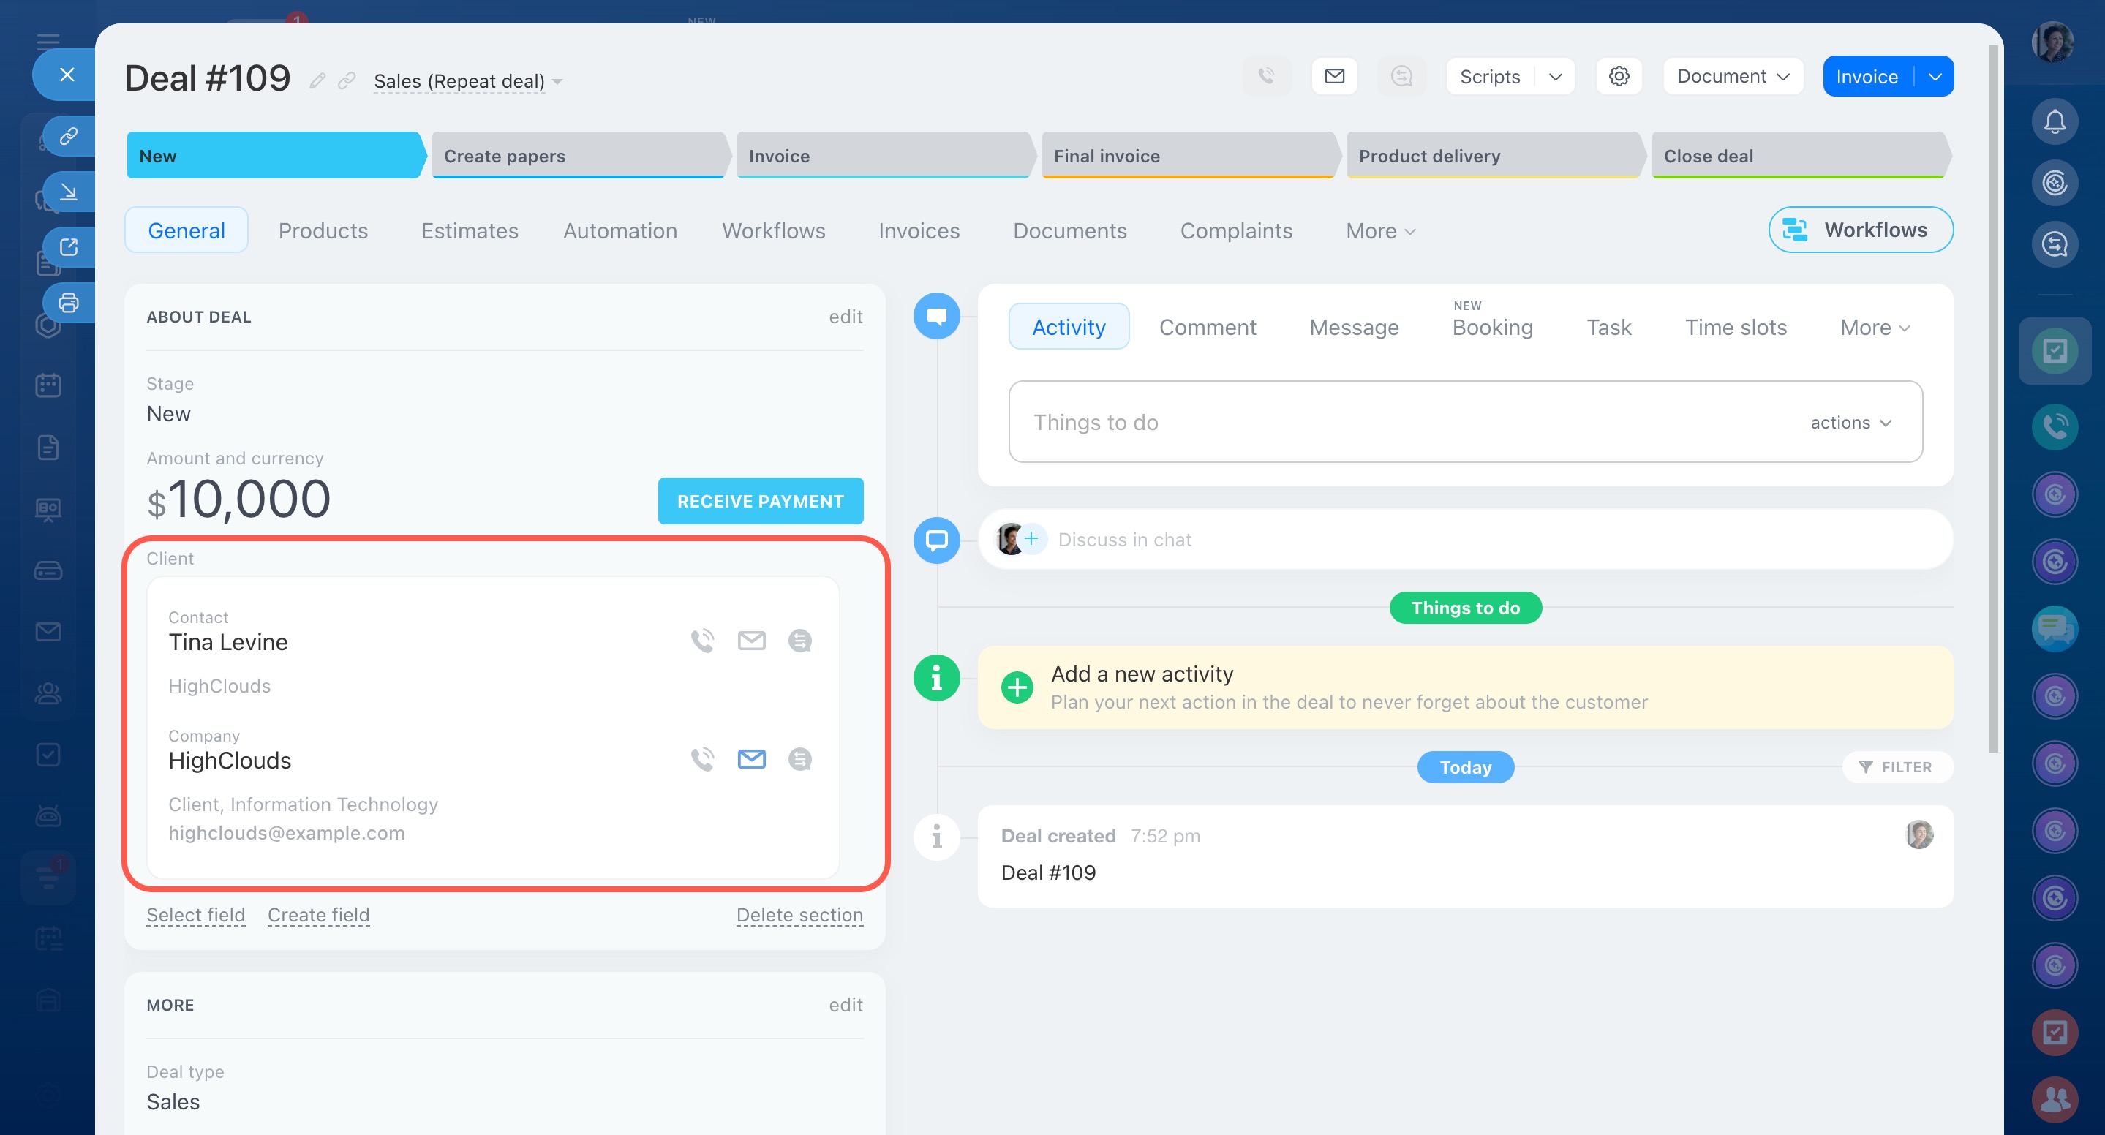Click the RECEIVE PAYMENT button
This screenshot has height=1135, width=2105.
pyautogui.click(x=760, y=501)
